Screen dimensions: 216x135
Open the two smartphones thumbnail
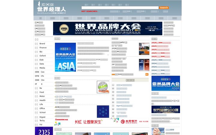click(144, 65)
